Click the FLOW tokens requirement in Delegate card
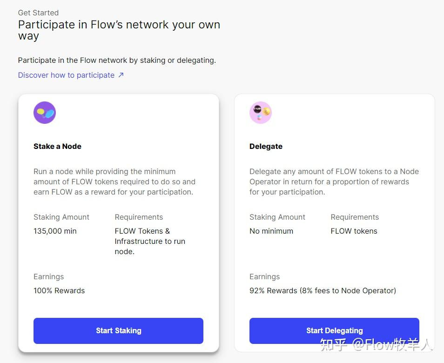Viewport: 444px width, 363px height. pos(354,231)
